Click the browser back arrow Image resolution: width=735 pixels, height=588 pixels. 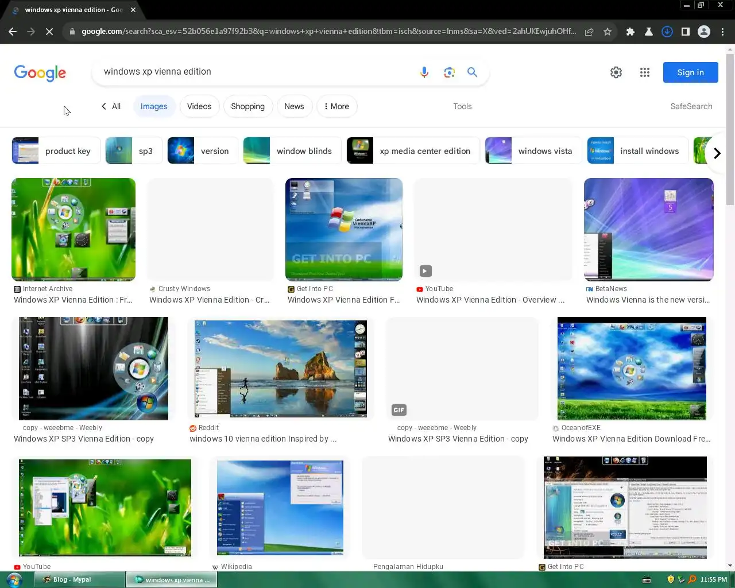(13, 32)
